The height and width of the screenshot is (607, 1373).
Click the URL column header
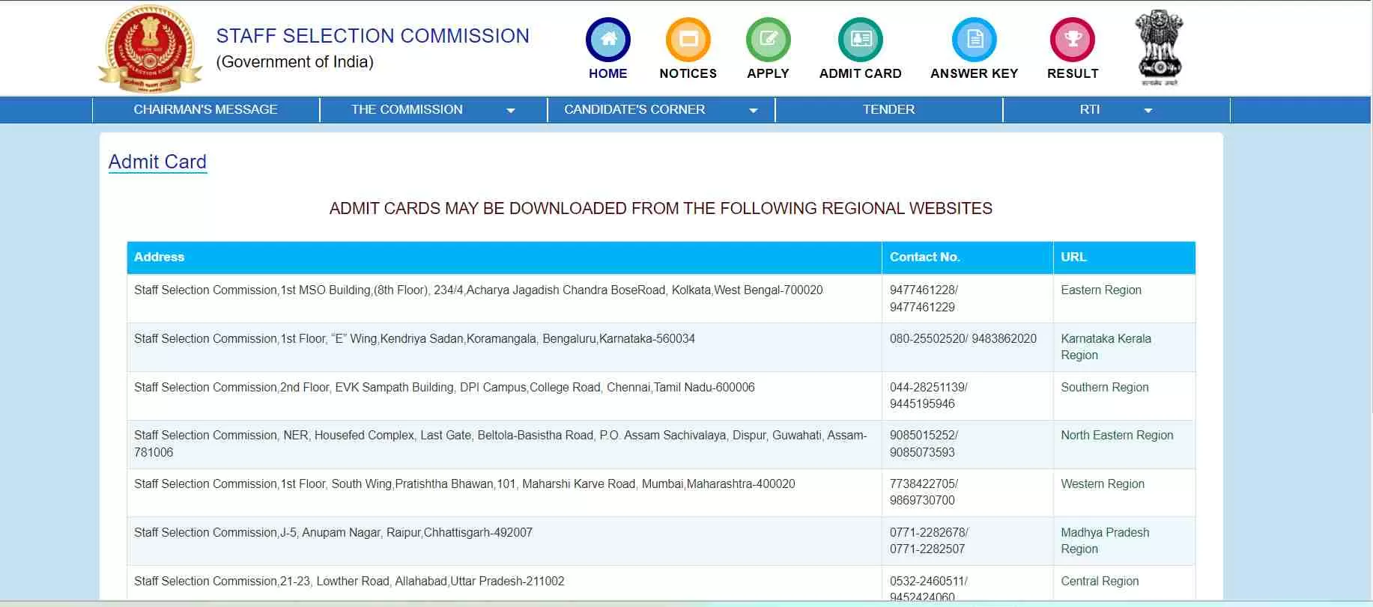click(1124, 257)
